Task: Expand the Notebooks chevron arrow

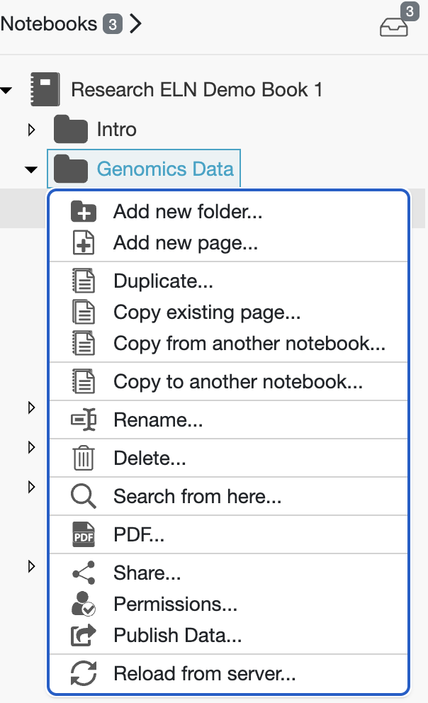Action: pyautogui.click(x=137, y=24)
